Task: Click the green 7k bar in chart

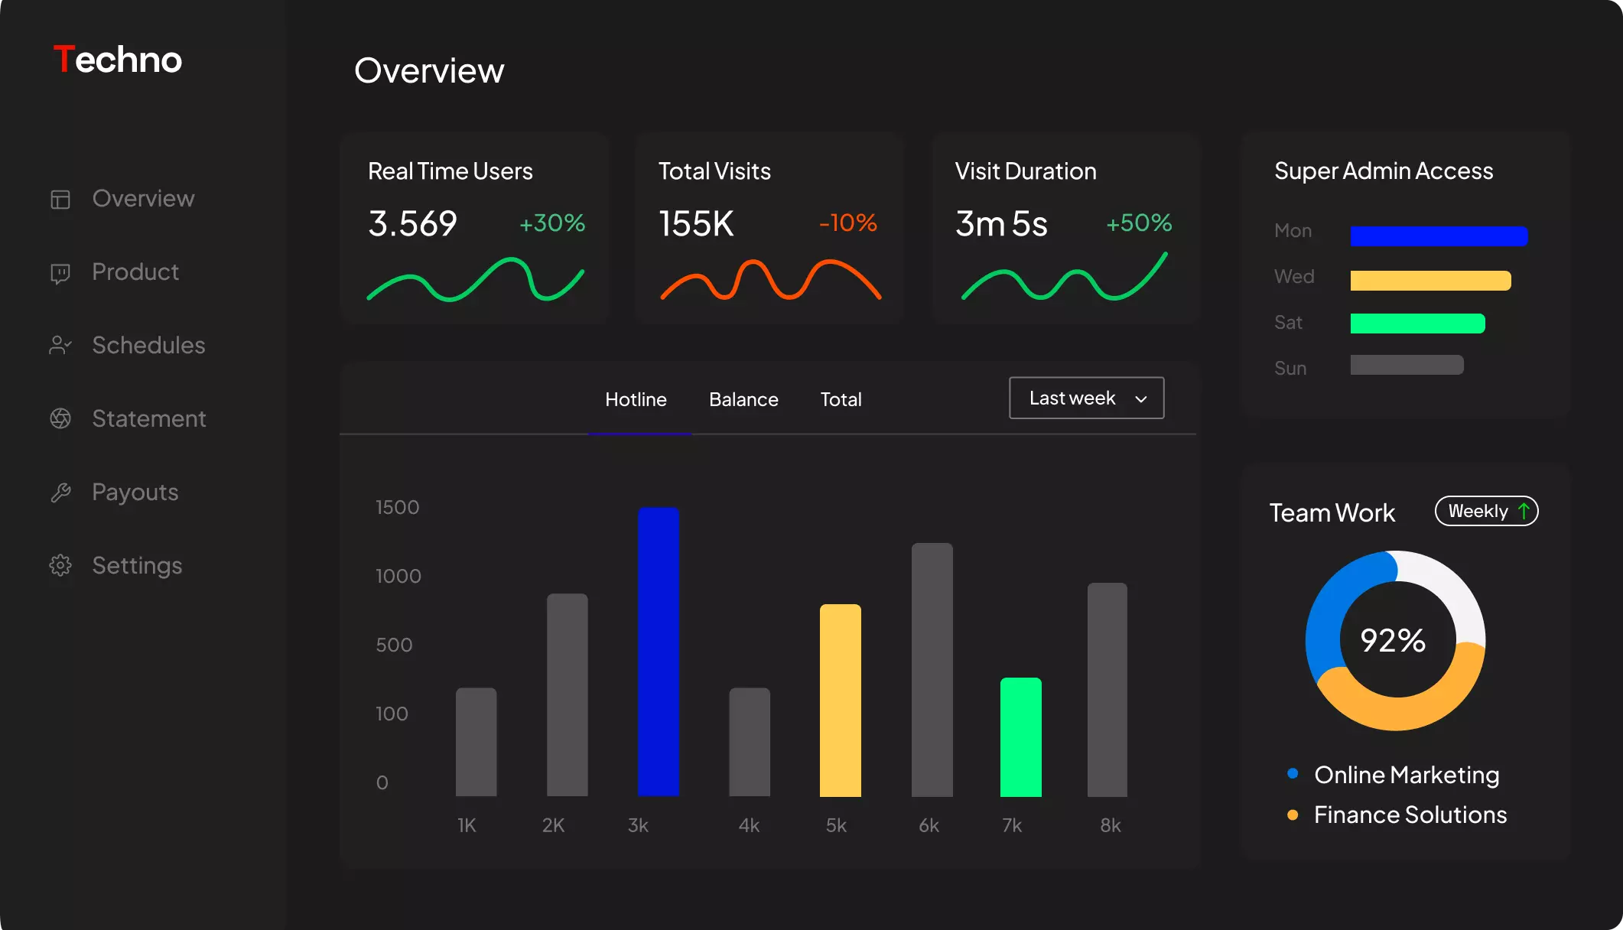Action: (x=1021, y=737)
